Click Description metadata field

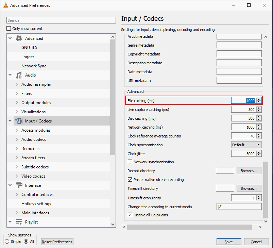click(x=239, y=63)
